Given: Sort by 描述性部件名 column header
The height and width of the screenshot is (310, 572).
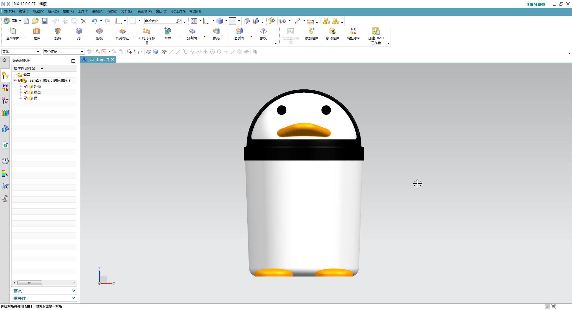Looking at the screenshot, I should tap(44, 69).
